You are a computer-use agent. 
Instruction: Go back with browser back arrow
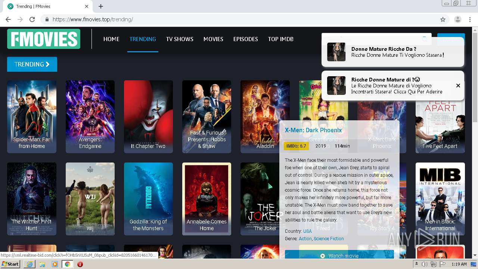coord(8,19)
